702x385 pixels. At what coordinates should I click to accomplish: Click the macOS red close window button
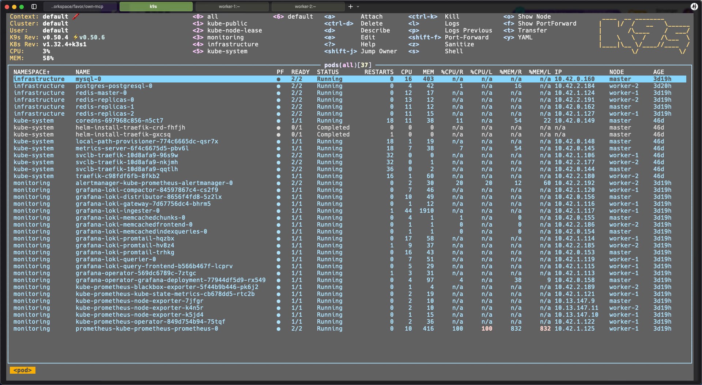click(7, 7)
